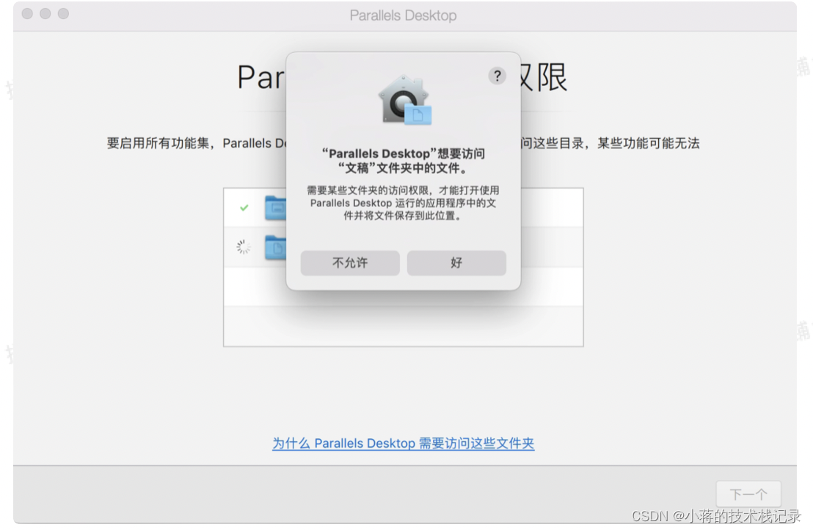Click the help question mark button
813x530 pixels.
pyautogui.click(x=497, y=76)
